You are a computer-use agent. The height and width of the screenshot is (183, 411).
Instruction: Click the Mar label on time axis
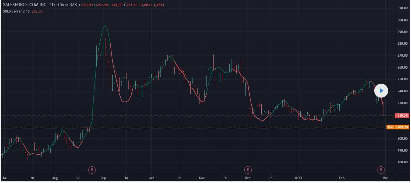click(x=385, y=178)
